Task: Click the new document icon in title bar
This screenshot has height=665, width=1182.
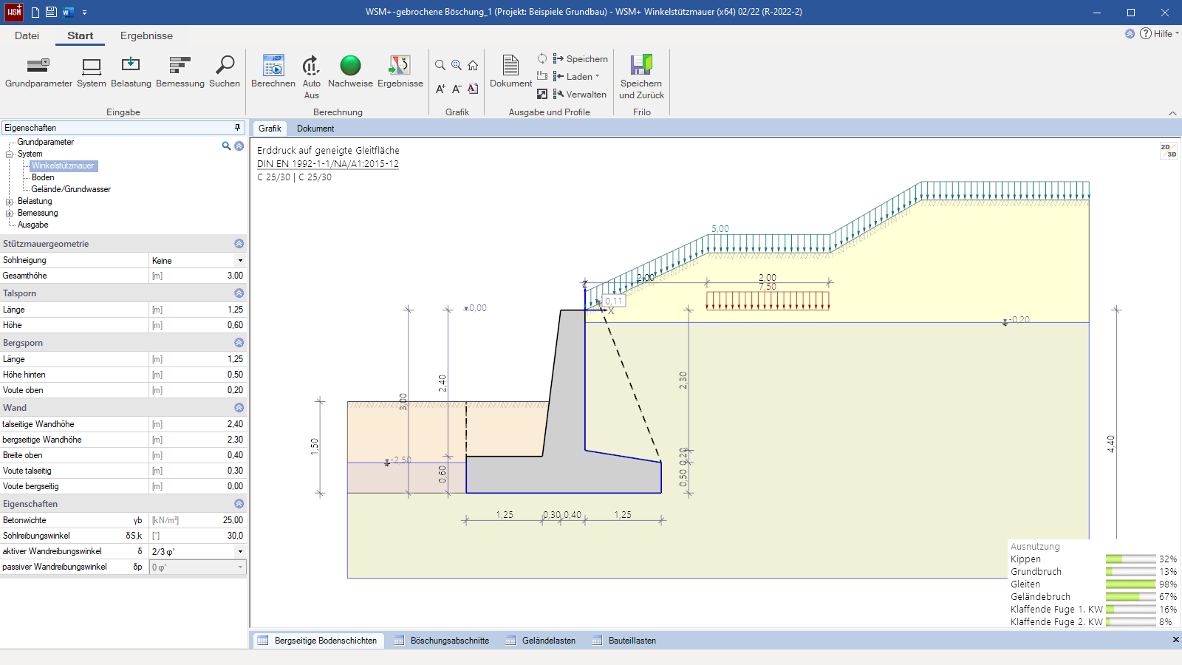Action: 35,12
